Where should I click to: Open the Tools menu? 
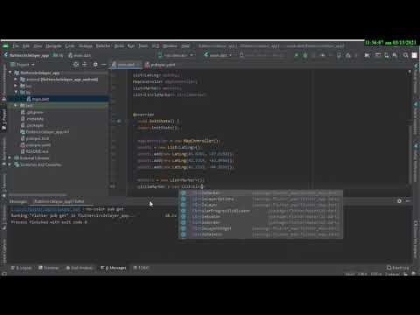[x=143, y=45]
